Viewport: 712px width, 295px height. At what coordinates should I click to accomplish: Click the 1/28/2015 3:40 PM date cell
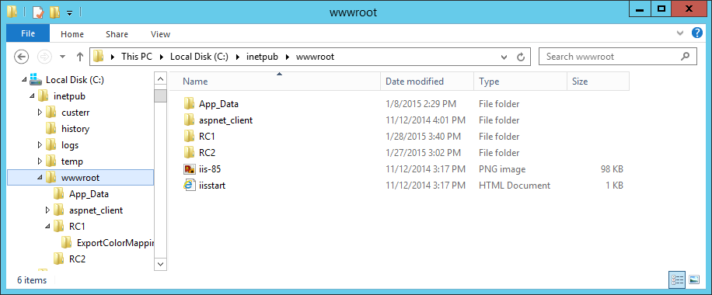pyautogui.click(x=423, y=137)
